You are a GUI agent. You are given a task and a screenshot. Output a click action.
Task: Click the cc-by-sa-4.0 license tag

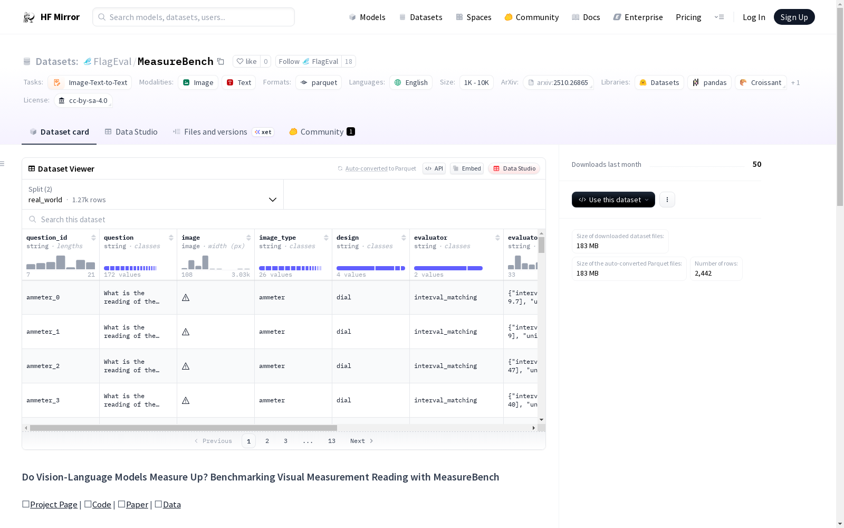[x=83, y=100]
